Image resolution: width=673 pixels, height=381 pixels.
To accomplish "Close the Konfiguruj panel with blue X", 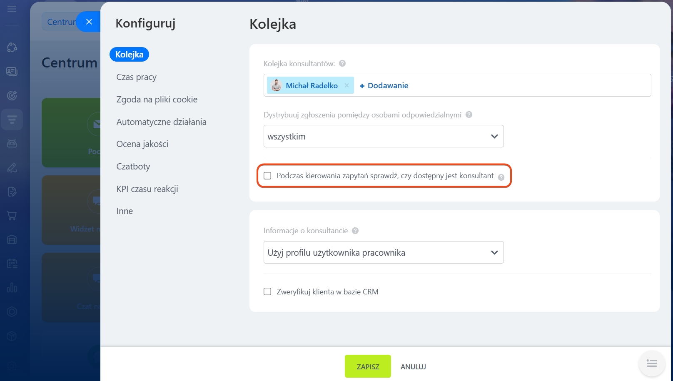I will 89,22.
